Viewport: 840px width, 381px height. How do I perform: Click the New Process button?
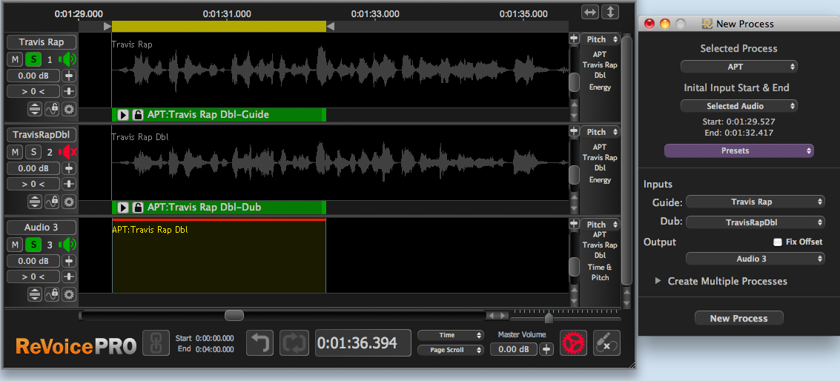[x=738, y=318]
